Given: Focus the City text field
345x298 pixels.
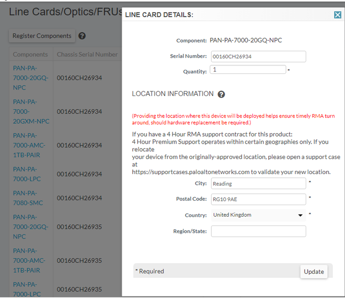Looking at the screenshot, I should pos(258,183).
